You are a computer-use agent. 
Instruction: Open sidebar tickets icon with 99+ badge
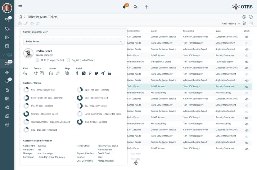tap(7, 63)
